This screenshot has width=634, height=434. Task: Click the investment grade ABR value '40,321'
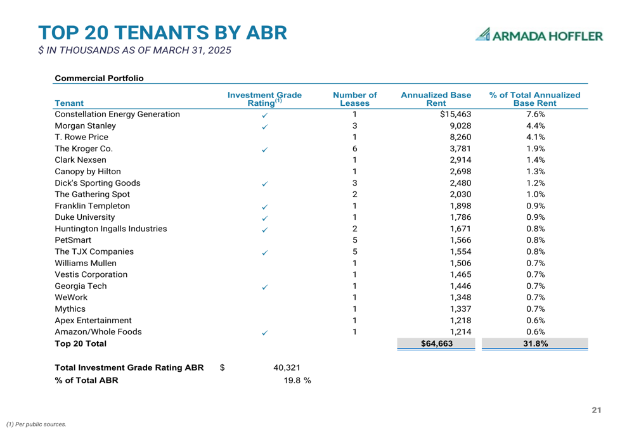click(x=287, y=367)
